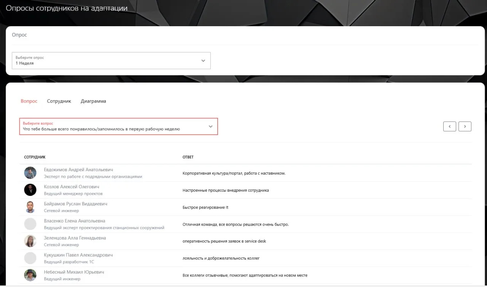Open the avatar of Зеленцова Алла Геннадьевна

(30, 241)
